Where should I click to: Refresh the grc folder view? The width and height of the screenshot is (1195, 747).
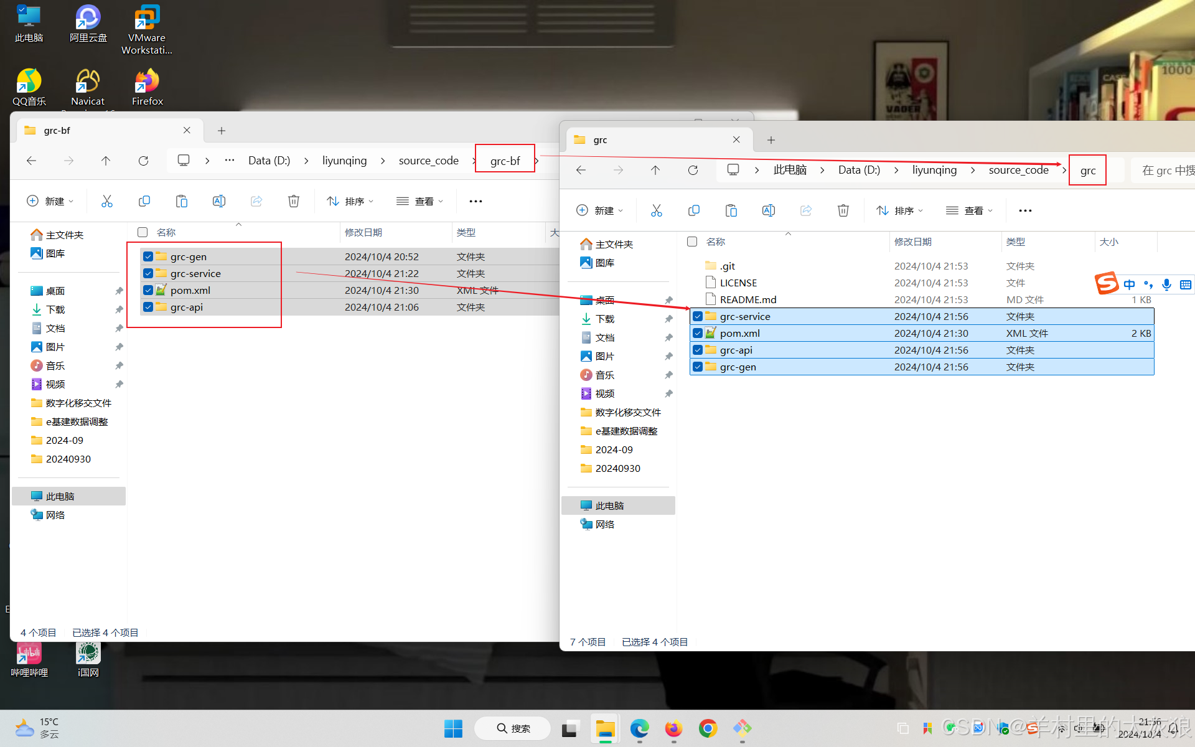[693, 170]
